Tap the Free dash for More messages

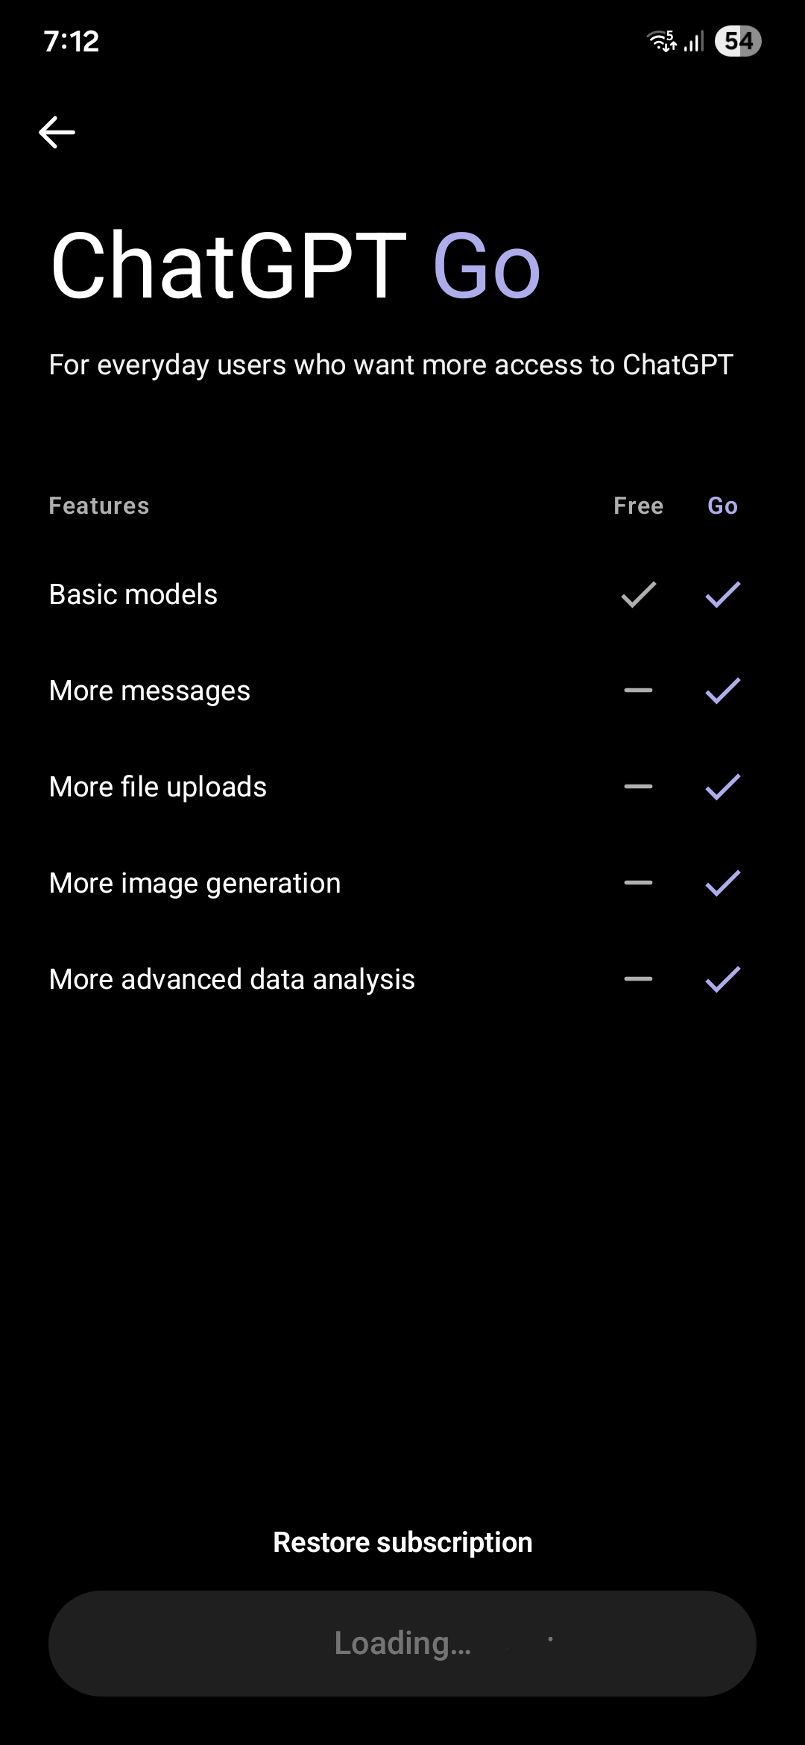[x=638, y=691]
